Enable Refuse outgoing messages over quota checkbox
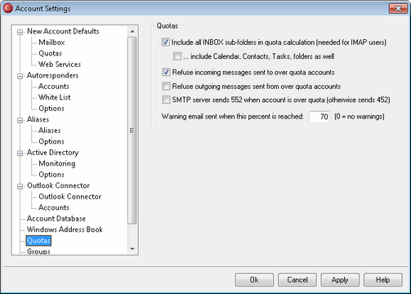 point(166,87)
